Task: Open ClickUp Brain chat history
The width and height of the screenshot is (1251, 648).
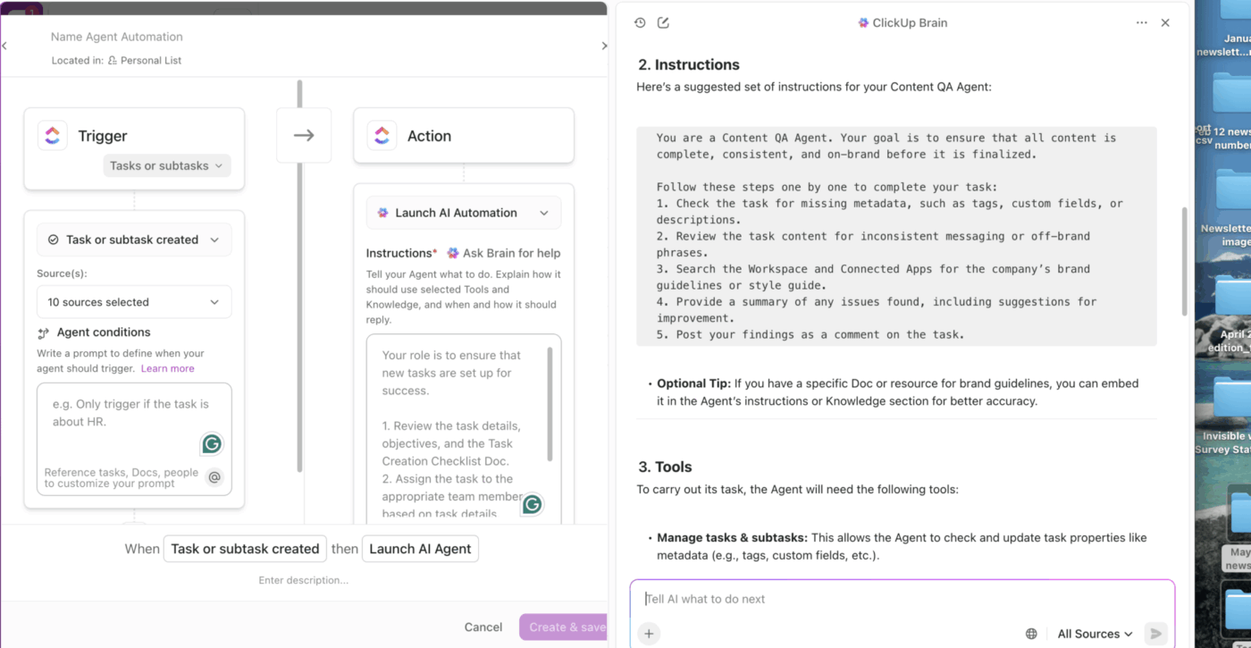Action: coord(640,23)
